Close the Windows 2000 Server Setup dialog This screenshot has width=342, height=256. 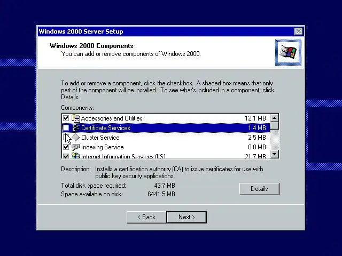[298, 31]
